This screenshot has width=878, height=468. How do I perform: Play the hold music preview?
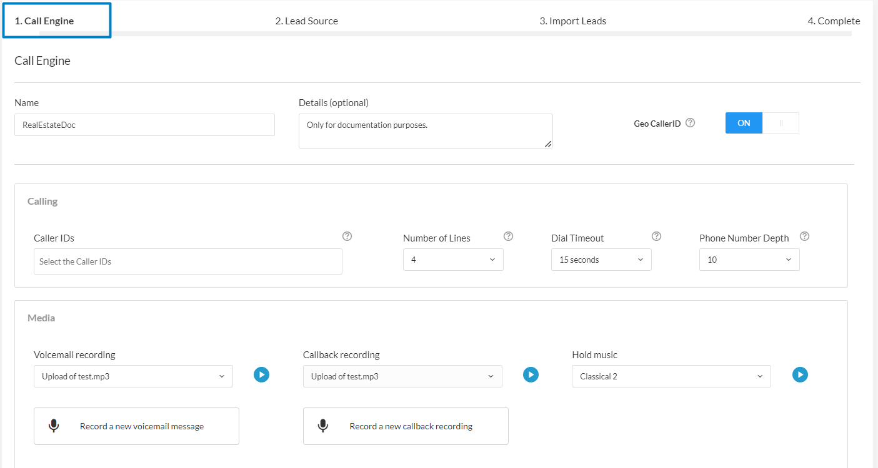[800, 374]
